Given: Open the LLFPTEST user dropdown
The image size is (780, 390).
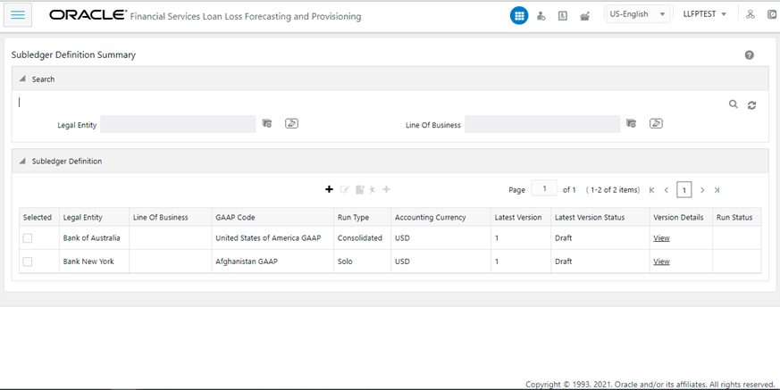Looking at the screenshot, I should tap(705, 14).
